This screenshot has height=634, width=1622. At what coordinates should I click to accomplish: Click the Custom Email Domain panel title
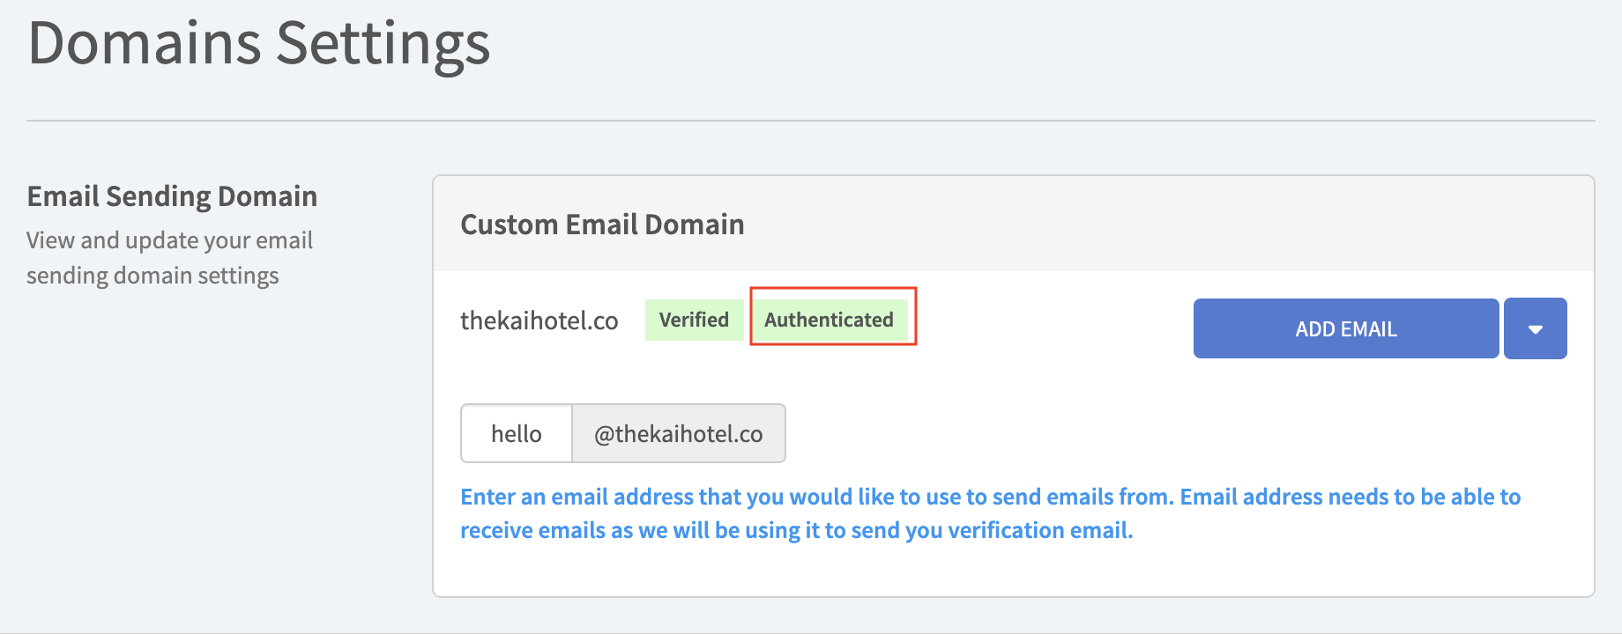(x=602, y=225)
